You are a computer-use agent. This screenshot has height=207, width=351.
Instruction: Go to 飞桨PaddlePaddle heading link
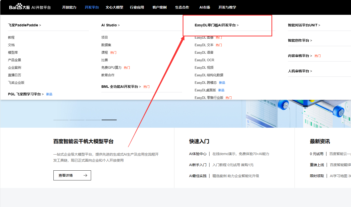(25, 25)
